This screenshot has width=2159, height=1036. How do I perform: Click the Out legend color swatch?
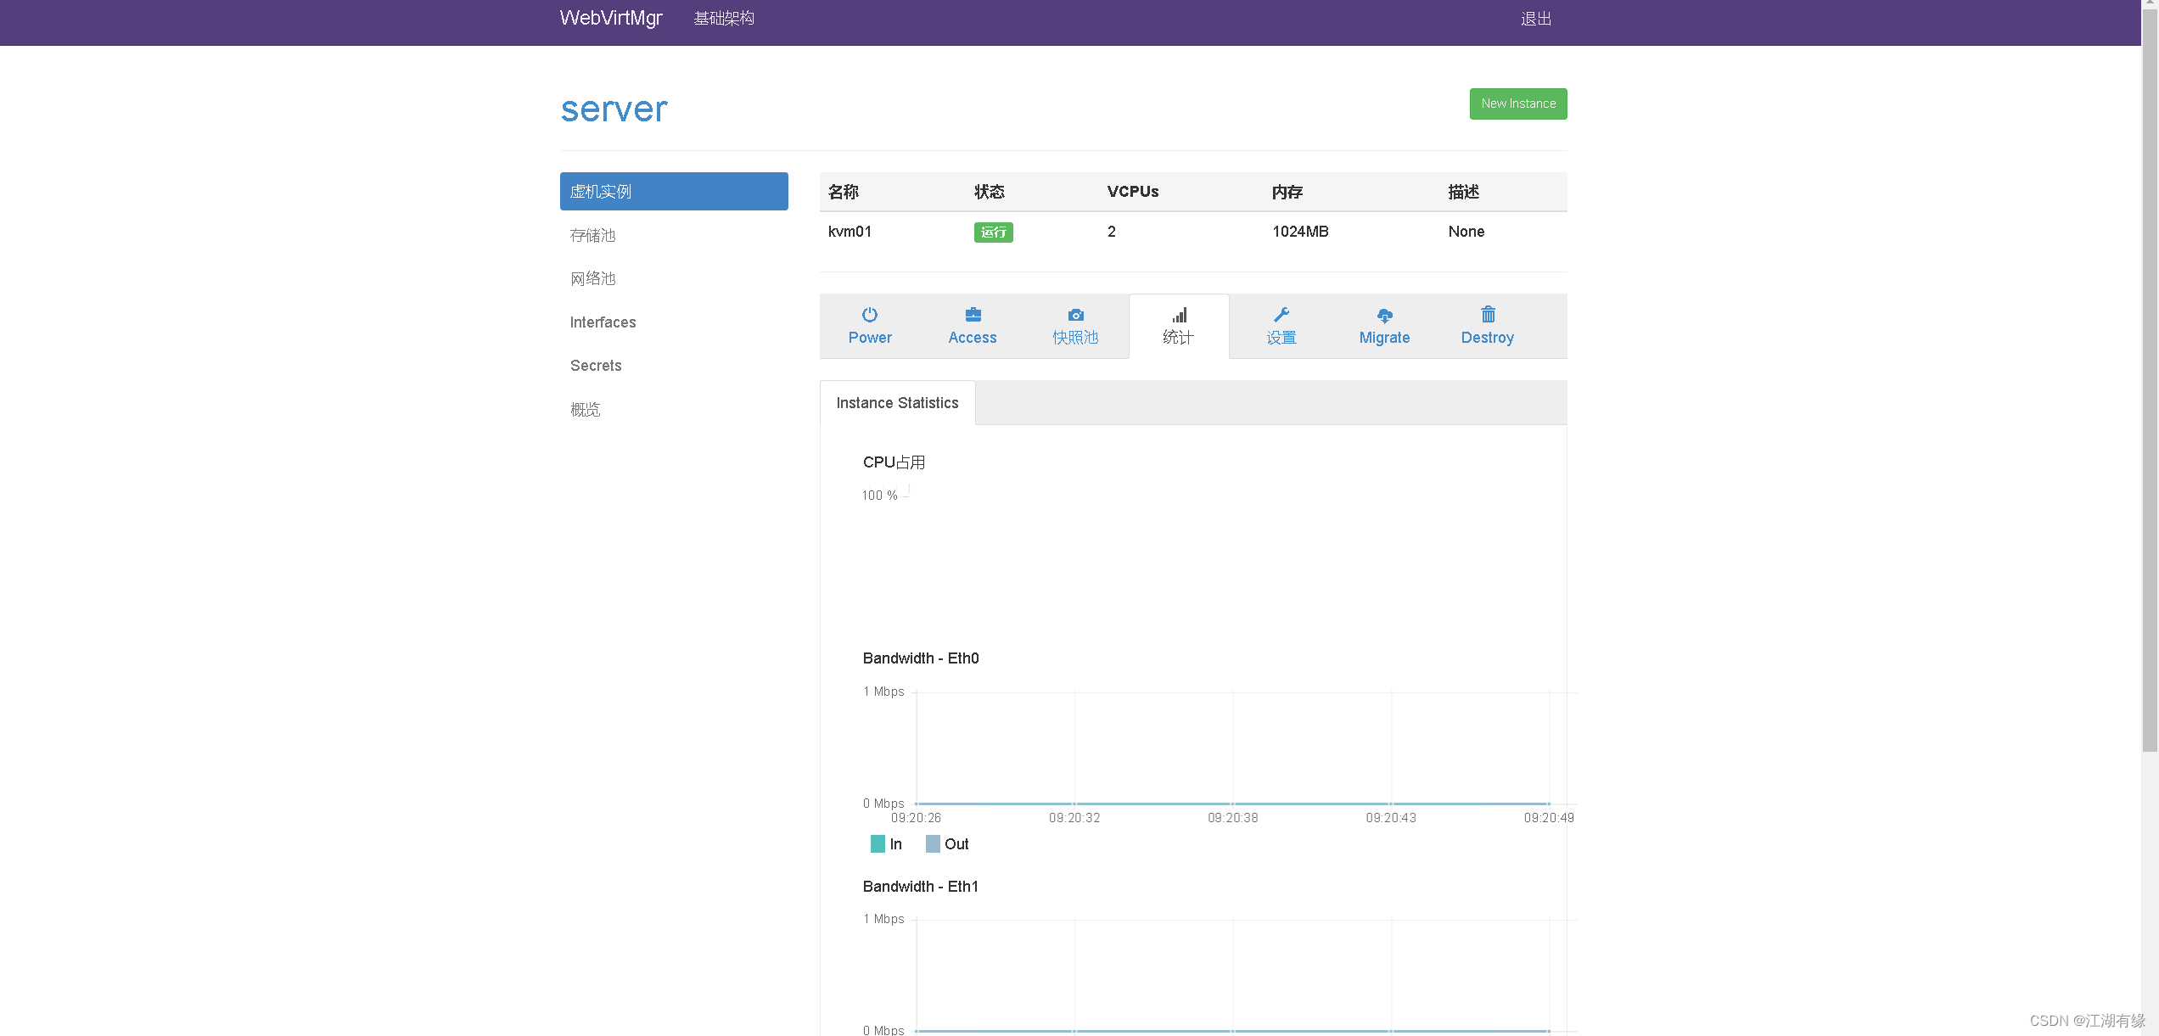[932, 843]
